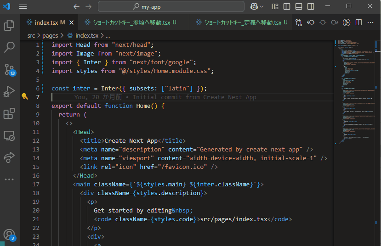The width and height of the screenshot is (381, 246).
Task: Click the Git blame annotation 'Initial commit from Create Next App'
Action: coord(194,97)
